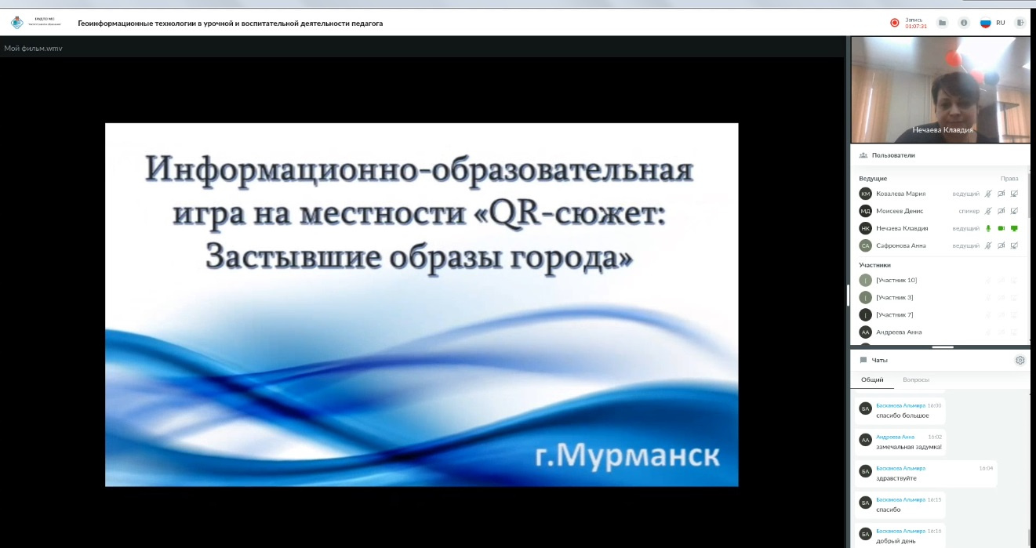Image resolution: width=1036 pixels, height=548 pixels.
Task: Click the Чаты speech bubble icon
Action: point(863,361)
